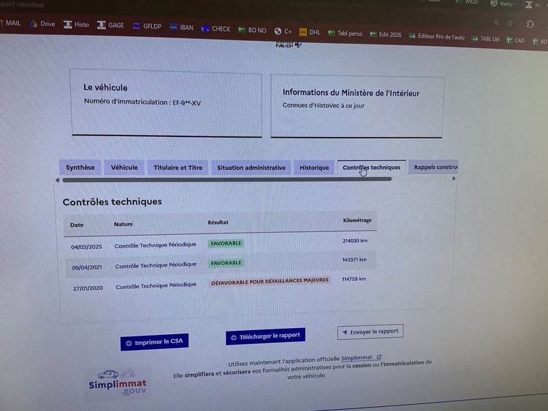Open the C+ bookmark
This screenshot has height=411, width=548.
click(283, 31)
